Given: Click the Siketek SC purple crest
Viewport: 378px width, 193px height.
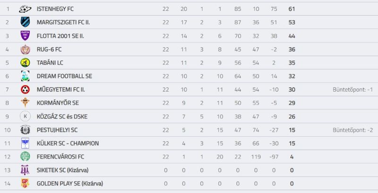Looking at the screenshot, I should point(25,170).
